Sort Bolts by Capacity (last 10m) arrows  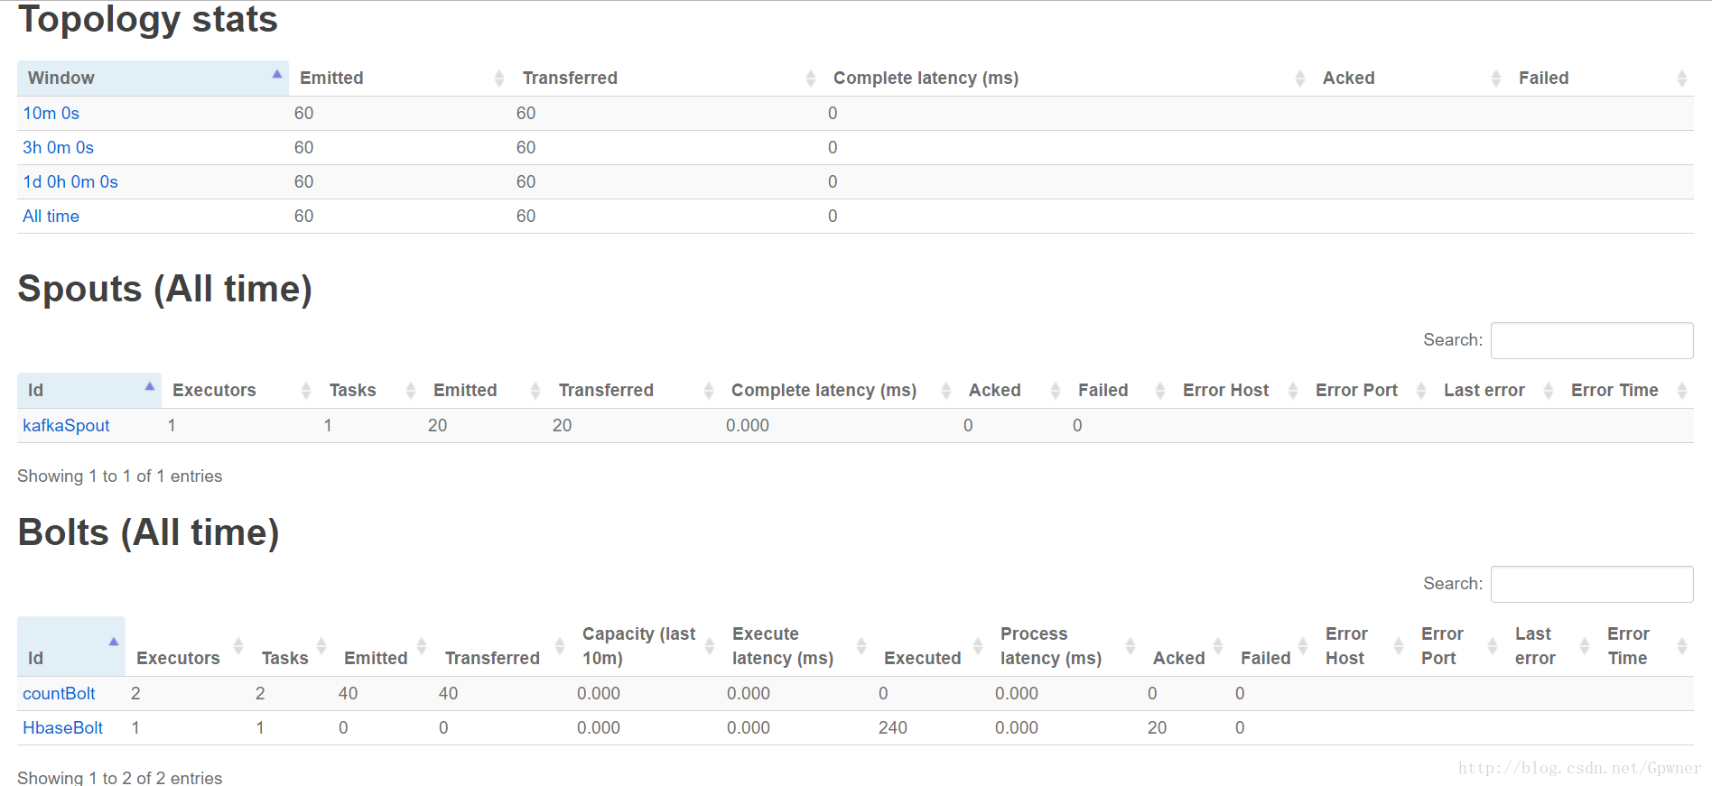pyautogui.click(x=710, y=646)
